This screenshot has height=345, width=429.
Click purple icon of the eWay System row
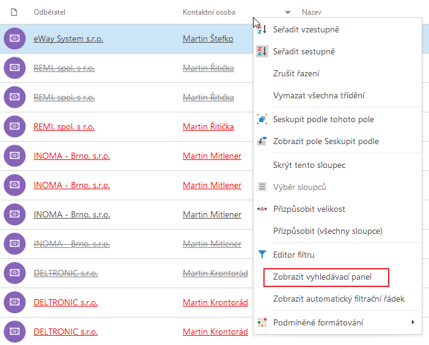(x=15, y=38)
